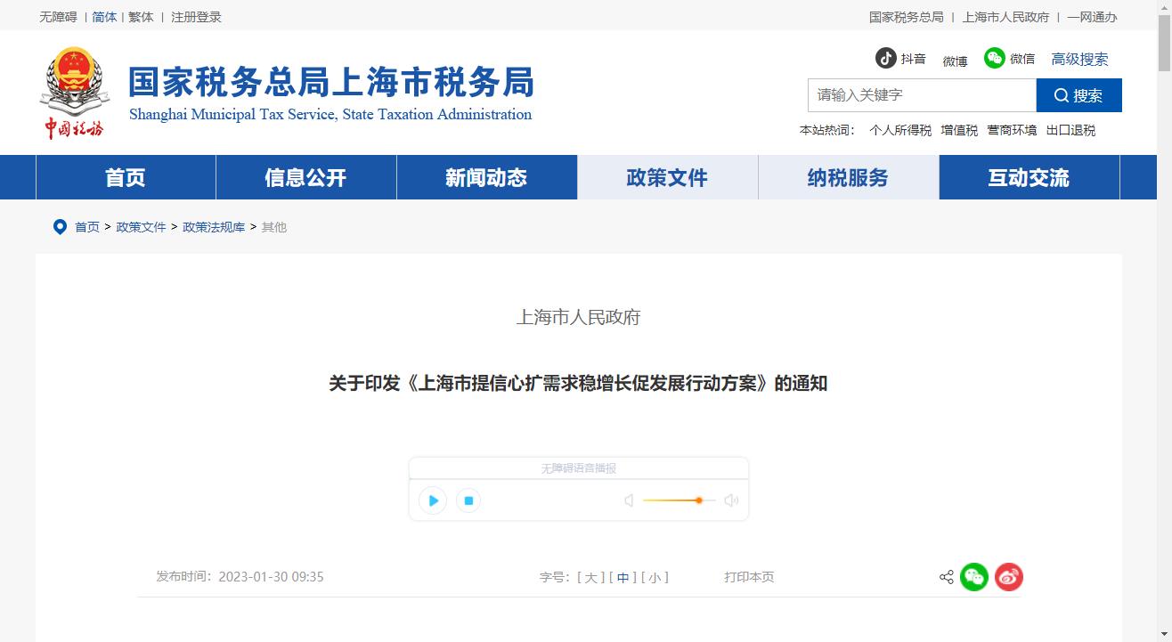Click the share icon beside WeChat
The height and width of the screenshot is (642, 1172).
tap(946, 577)
